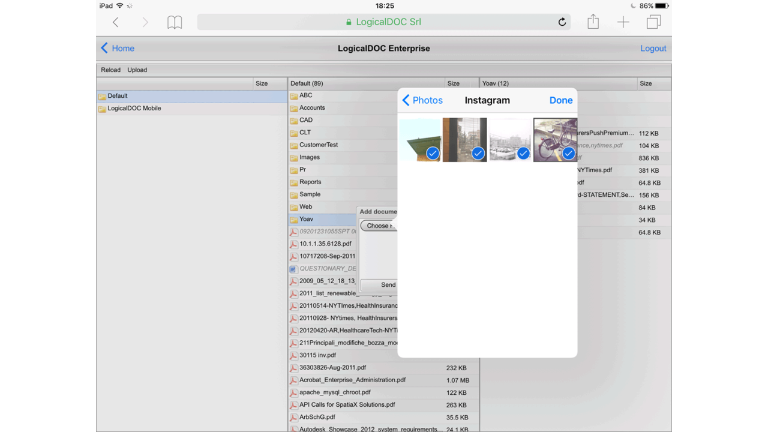Expand the CustomerTest folder

293,145
